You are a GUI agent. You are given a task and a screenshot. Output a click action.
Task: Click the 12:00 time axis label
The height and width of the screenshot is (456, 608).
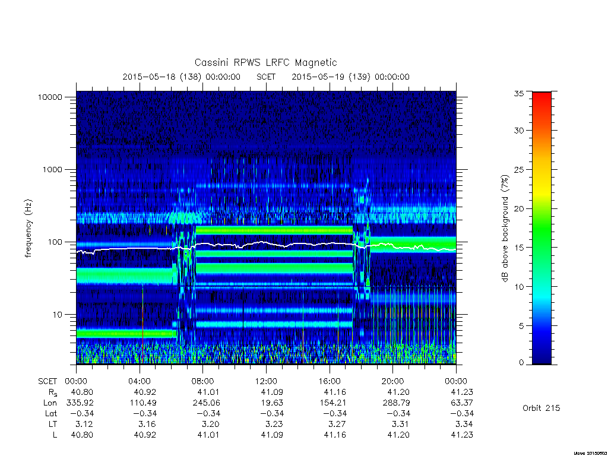tap(266, 381)
